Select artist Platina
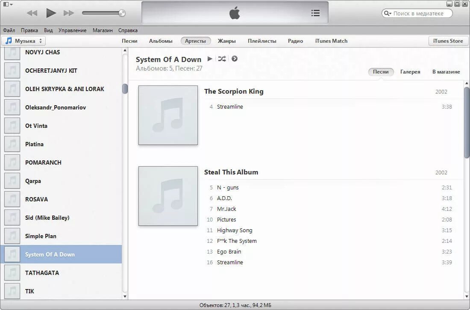The width and height of the screenshot is (470, 310). tap(61, 144)
